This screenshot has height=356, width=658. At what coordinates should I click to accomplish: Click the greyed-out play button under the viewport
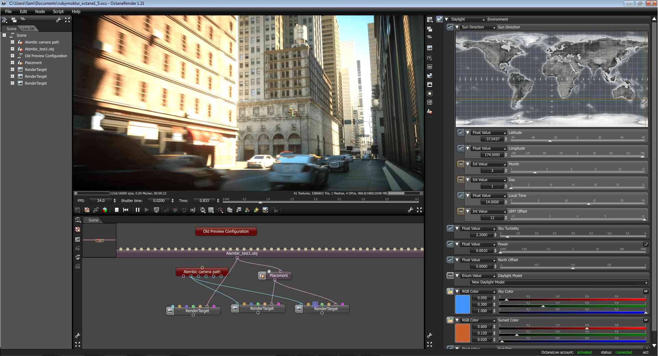(147, 210)
